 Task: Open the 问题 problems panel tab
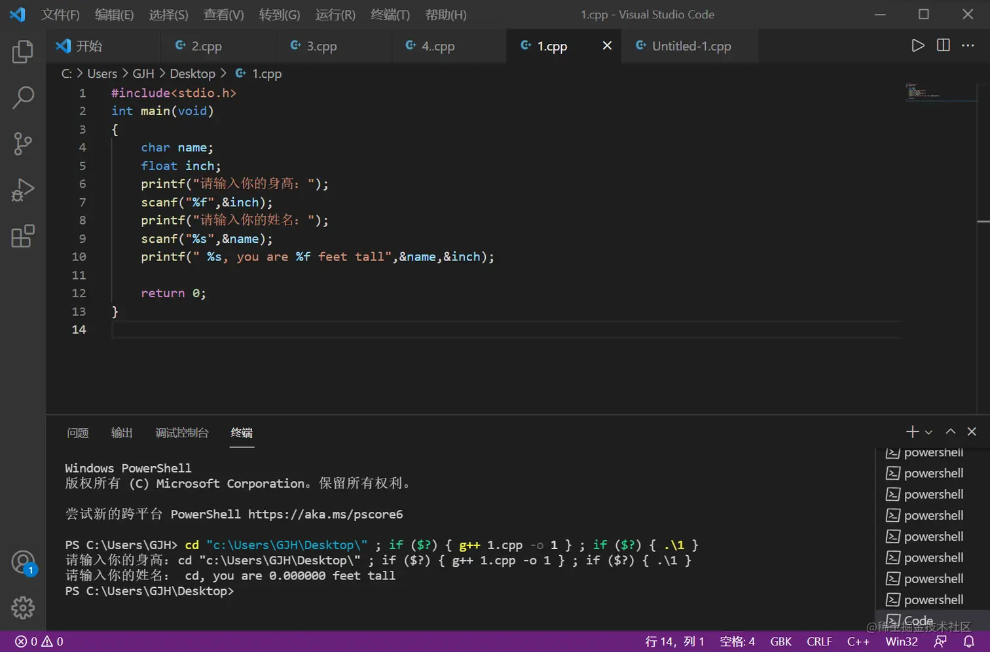tap(78, 433)
